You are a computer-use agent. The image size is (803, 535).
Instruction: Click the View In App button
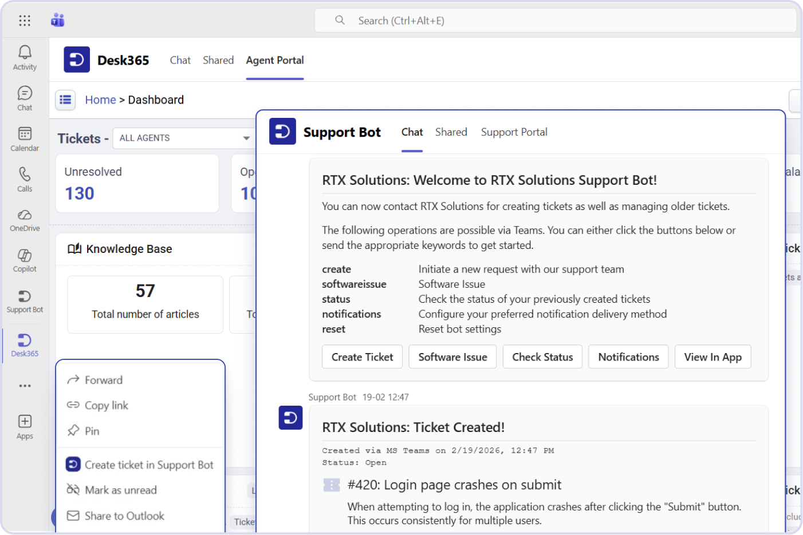pos(713,357)
